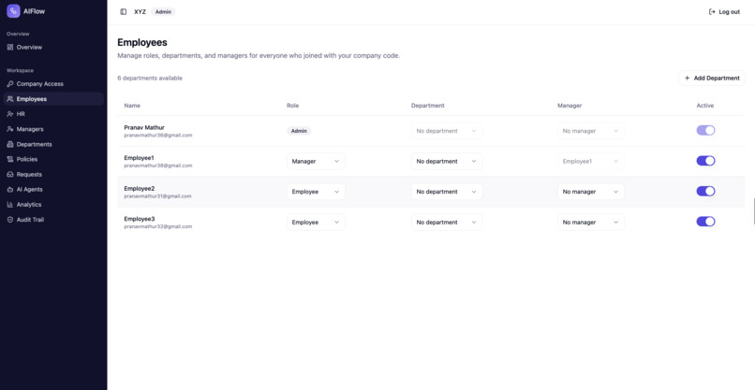The height and width of the screenshot is (390, 755).
Task: Open Policies page
Action: point(53,159)
